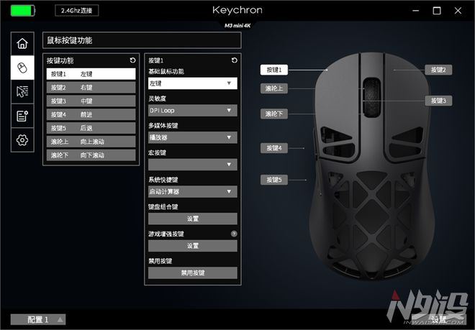
Task: Click the M3 mini 4K device tab
Action: (x=237, y=26)
